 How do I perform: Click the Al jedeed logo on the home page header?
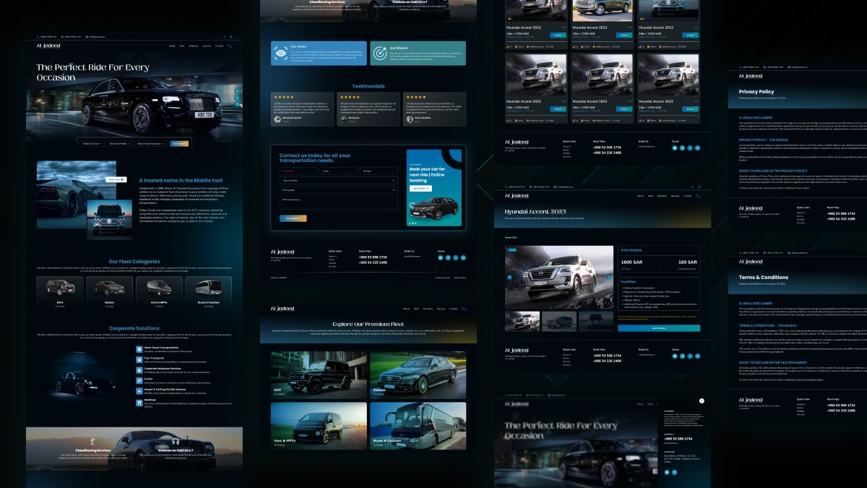(x=48, y=46)
